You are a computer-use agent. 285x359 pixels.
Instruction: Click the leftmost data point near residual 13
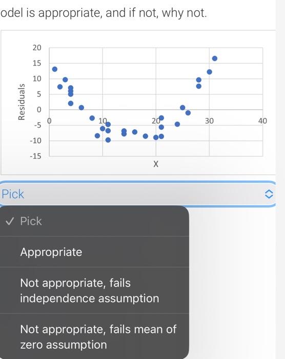[54, 69]
